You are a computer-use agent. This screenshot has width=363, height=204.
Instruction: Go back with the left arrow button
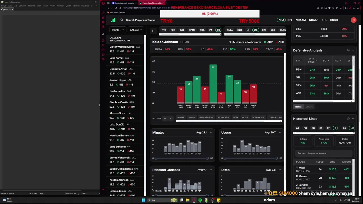(x=153, y=31)
